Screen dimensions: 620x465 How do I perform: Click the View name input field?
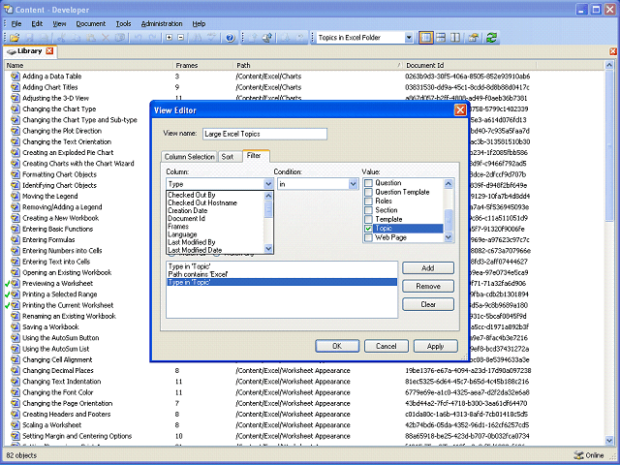(x=264, y=134)
